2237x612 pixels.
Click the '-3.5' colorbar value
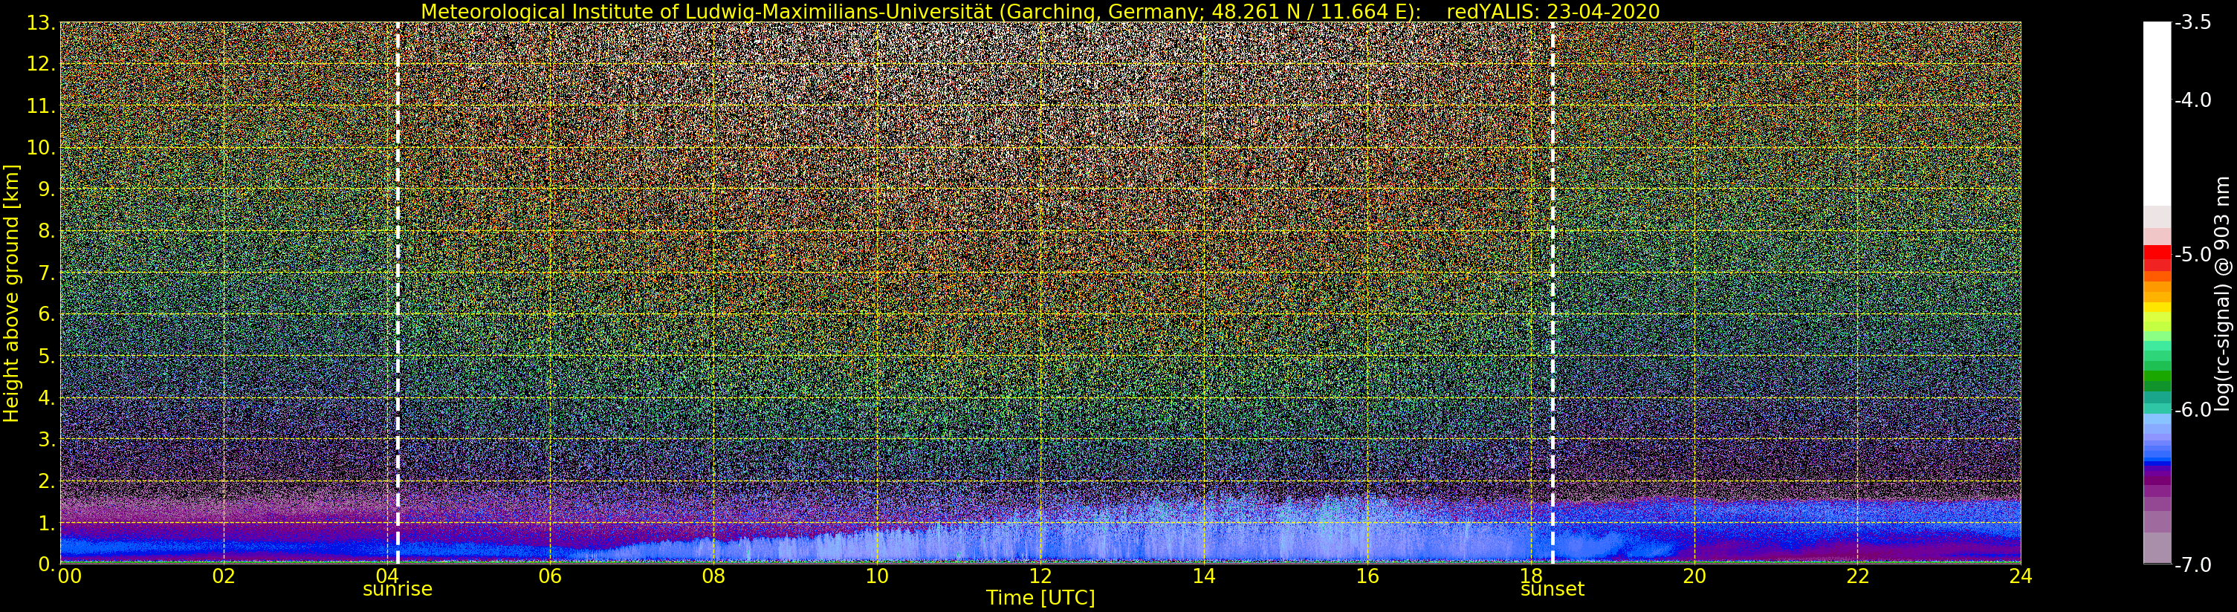pos(2192,22)
